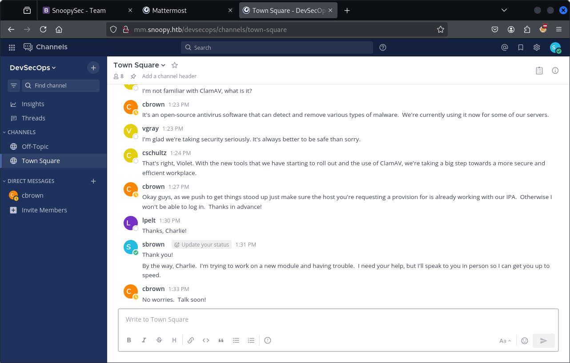Viewport: 570px width, 363px height.
Task: Click the Write to Town Square box
Action: pos(338,319)
